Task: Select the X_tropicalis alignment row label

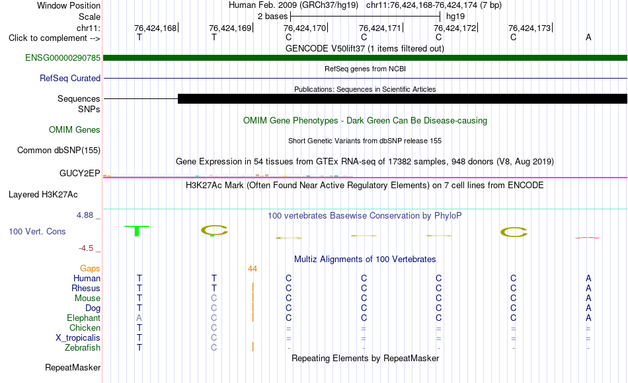Action: [78, 338]
